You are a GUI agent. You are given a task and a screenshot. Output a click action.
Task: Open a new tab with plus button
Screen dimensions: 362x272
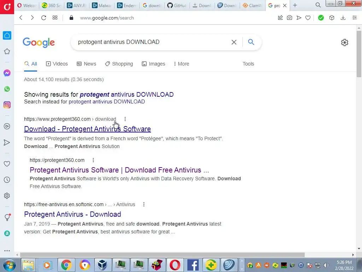pyautogui.click(x=295, y=5)
